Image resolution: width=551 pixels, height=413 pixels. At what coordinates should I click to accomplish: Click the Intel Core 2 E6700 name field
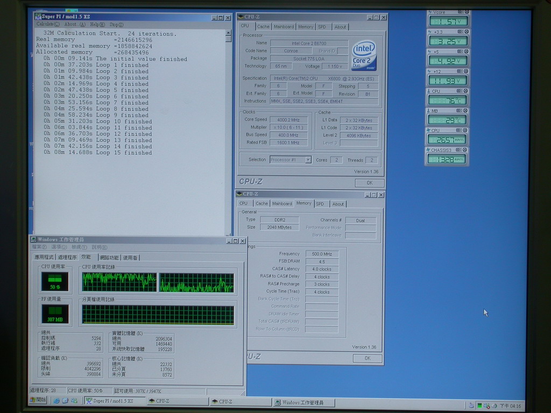click(309, 44)
